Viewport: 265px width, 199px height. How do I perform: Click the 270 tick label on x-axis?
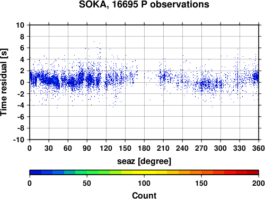pos(201,148)
